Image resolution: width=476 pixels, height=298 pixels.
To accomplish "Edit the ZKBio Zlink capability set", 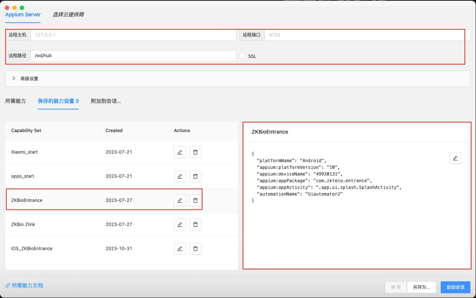I will (180, 225).
